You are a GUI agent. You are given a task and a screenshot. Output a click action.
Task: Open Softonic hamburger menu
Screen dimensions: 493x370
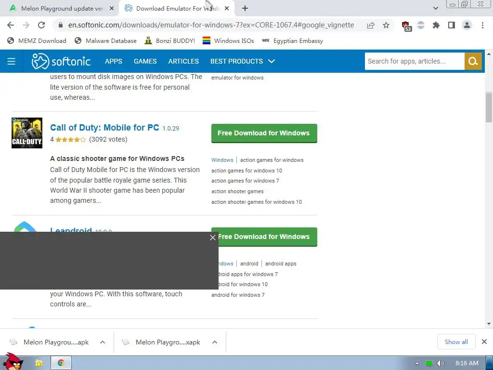click(12, 61)
